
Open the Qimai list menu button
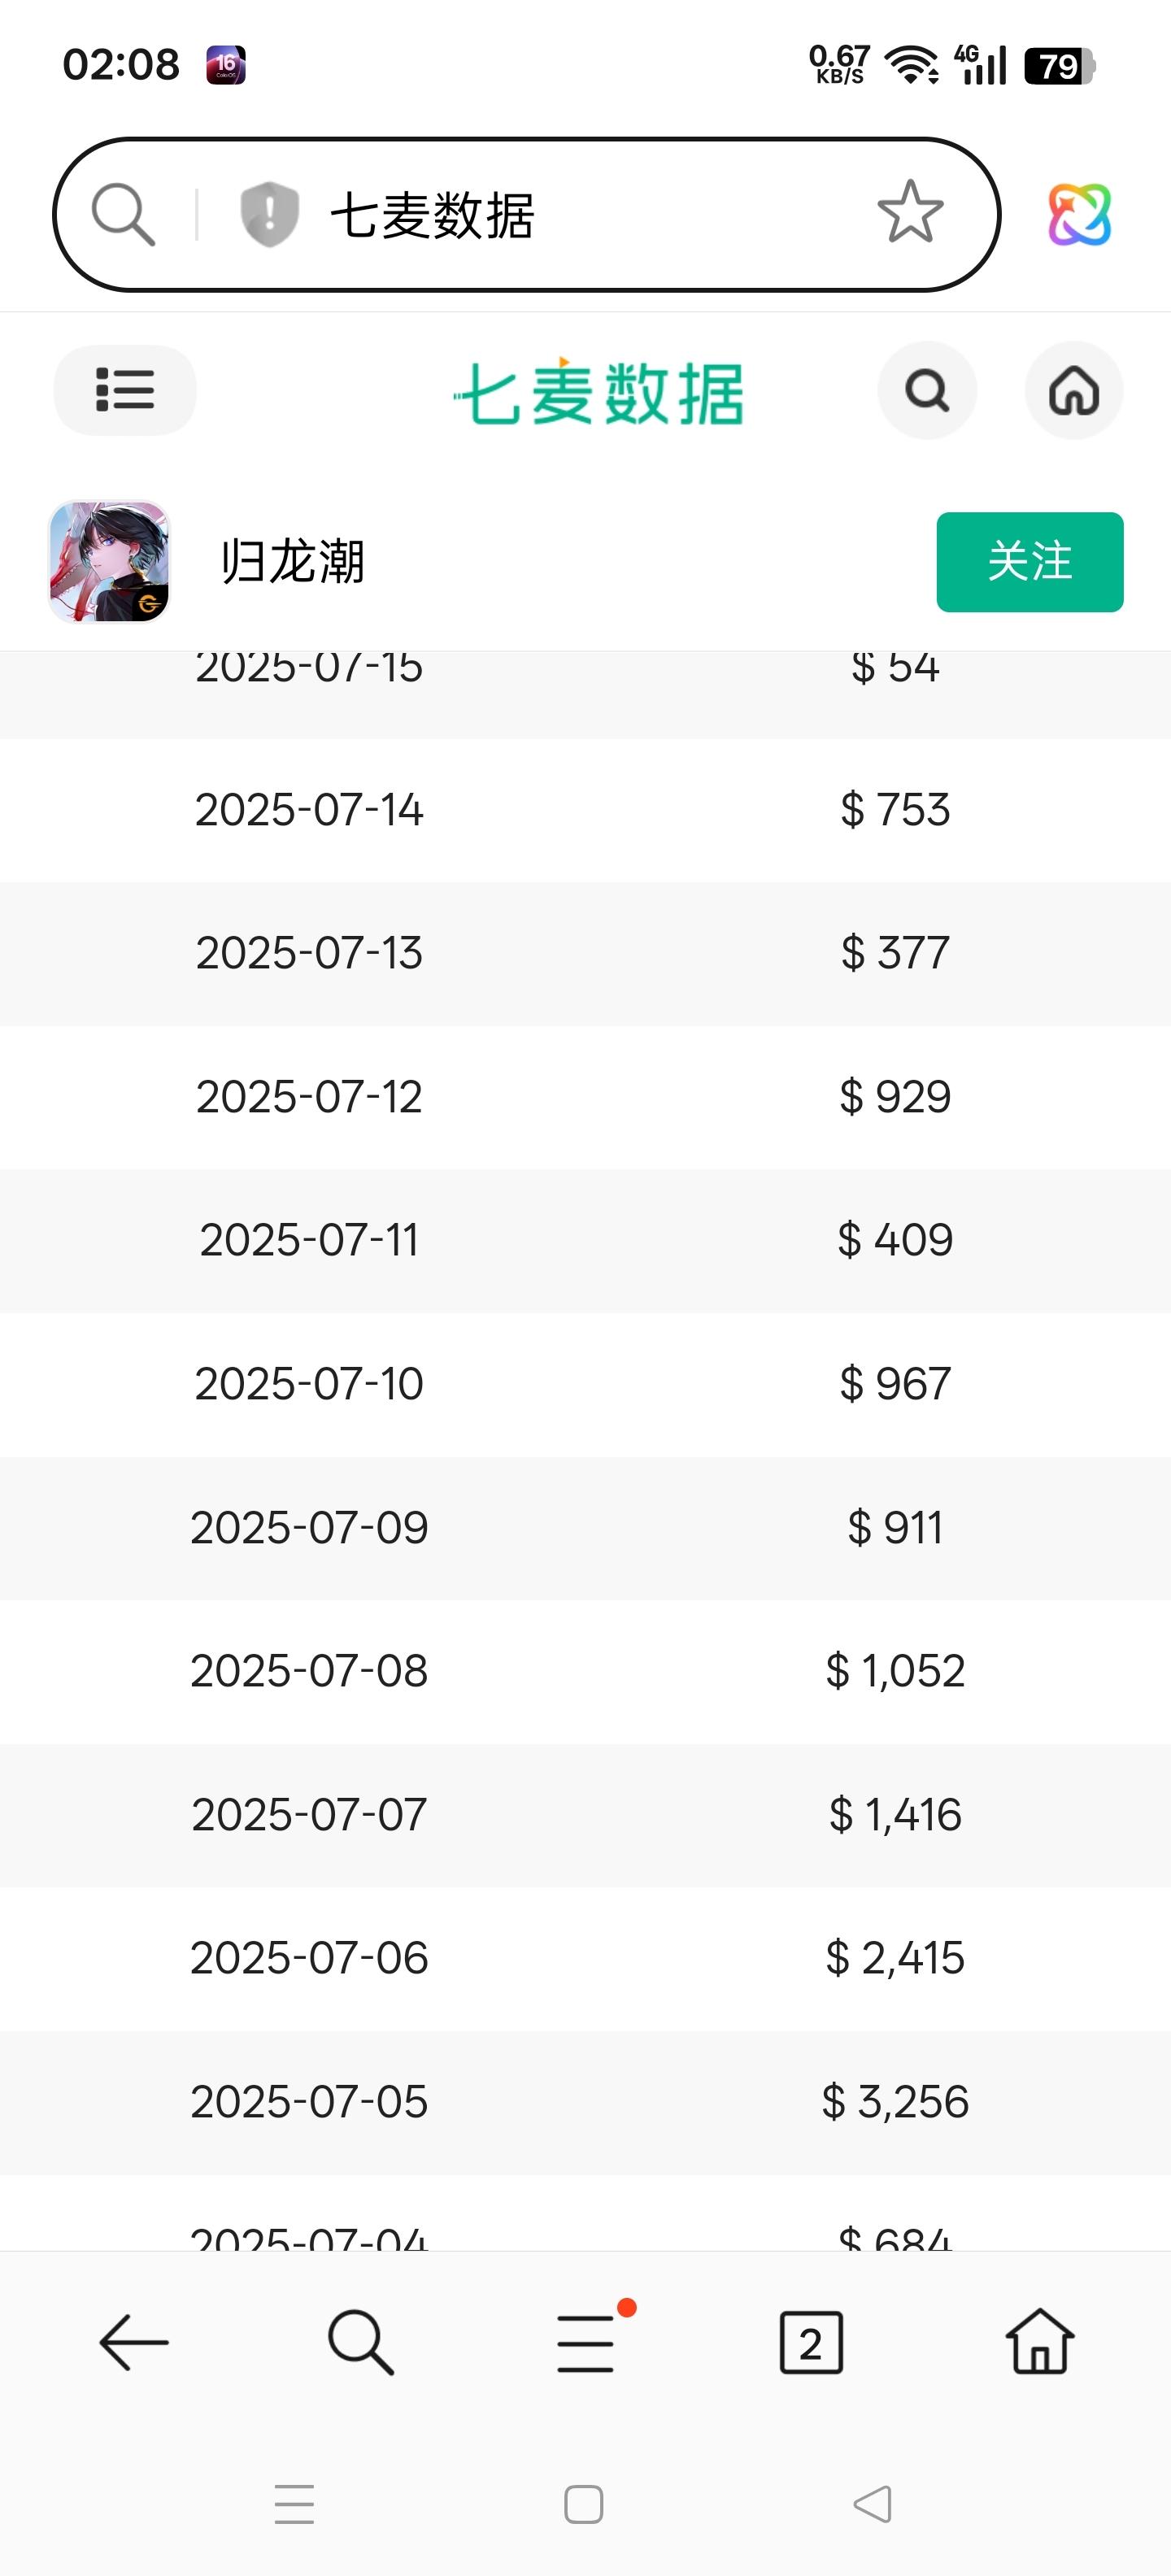tap(125, 390)
